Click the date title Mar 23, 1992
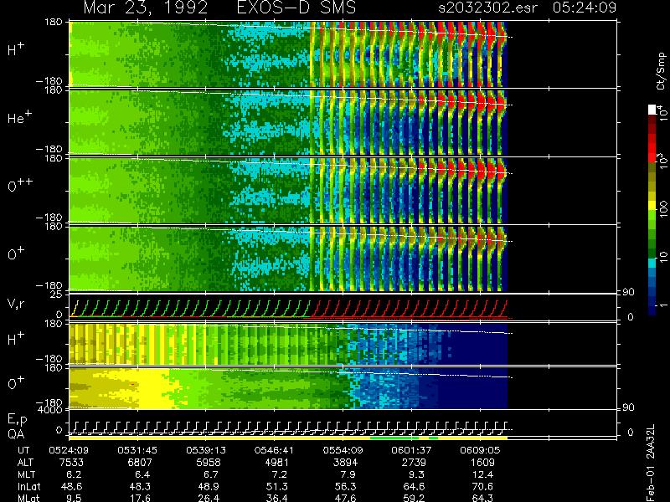 (x=145, y=8)
